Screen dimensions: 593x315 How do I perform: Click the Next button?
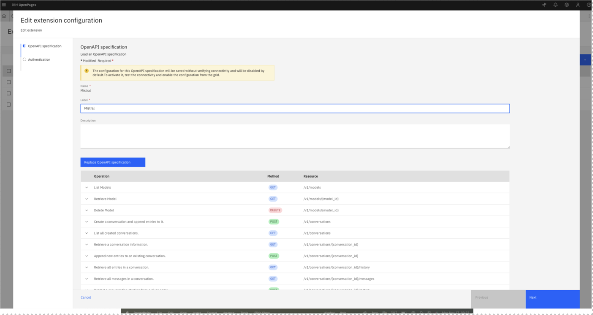point(552,299)
